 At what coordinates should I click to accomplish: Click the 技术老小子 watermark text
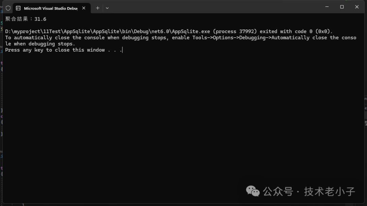(x=329, y=191)
